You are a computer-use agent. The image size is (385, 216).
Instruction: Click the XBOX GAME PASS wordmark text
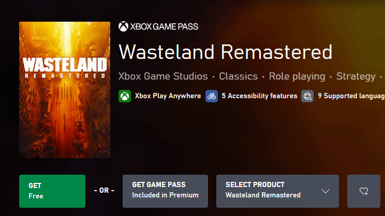coord(164,26)
